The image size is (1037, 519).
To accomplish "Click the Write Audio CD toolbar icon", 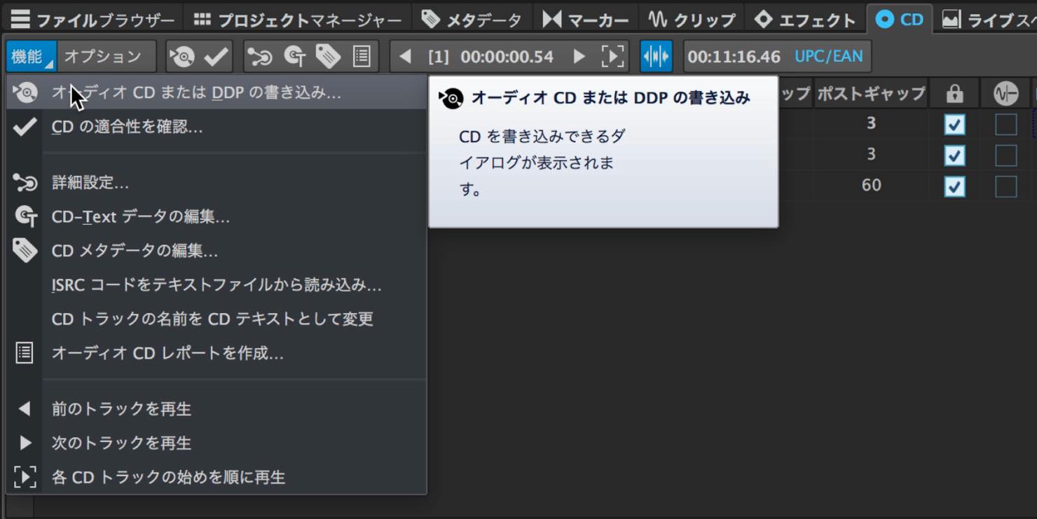I will click(x=182, y=57).
